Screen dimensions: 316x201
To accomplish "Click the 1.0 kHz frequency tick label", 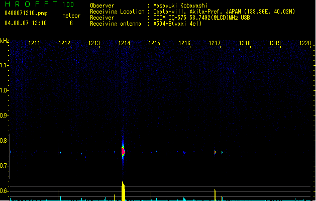I will pos(4,90).
